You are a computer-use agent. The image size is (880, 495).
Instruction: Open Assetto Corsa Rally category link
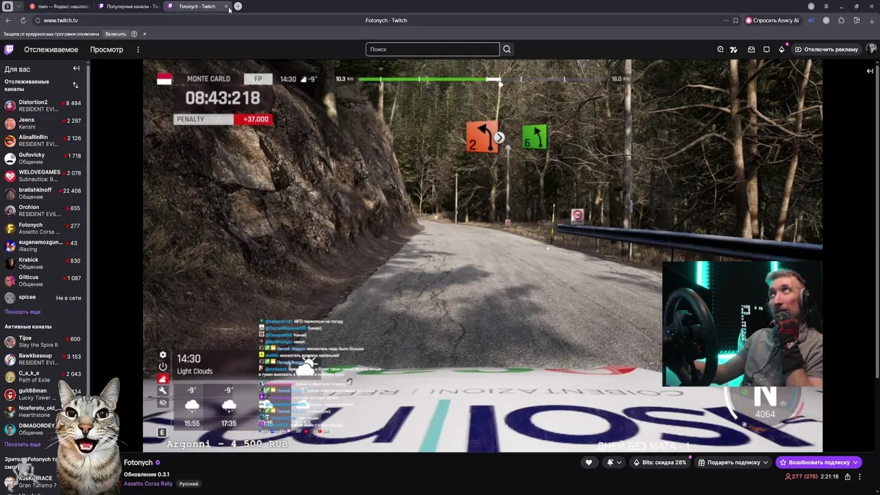point(148,484)
